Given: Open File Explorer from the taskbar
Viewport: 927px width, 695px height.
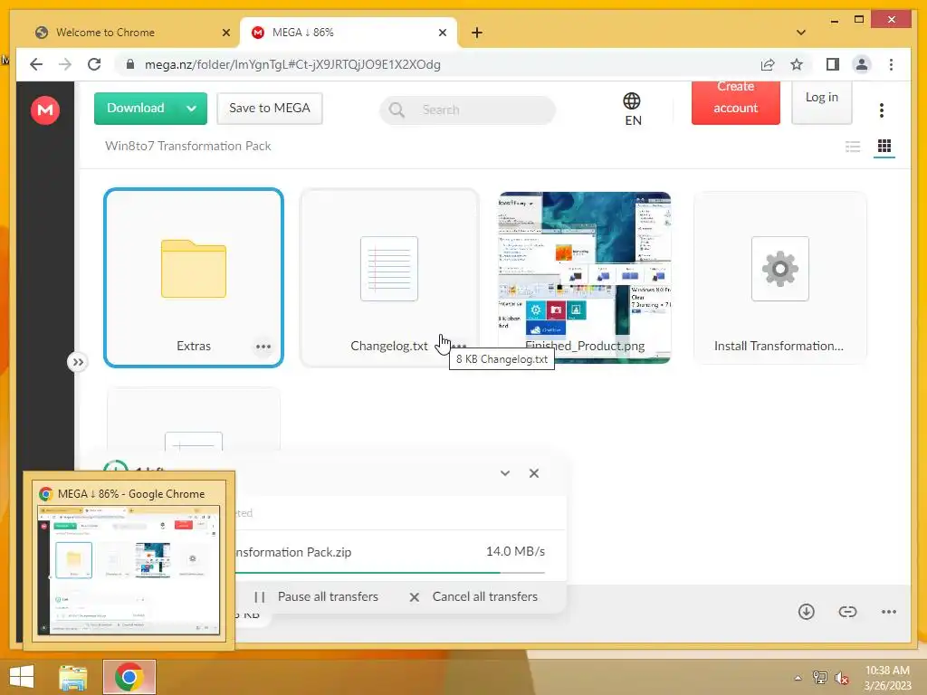Looking at the screenshot, I should pos(73,678).
